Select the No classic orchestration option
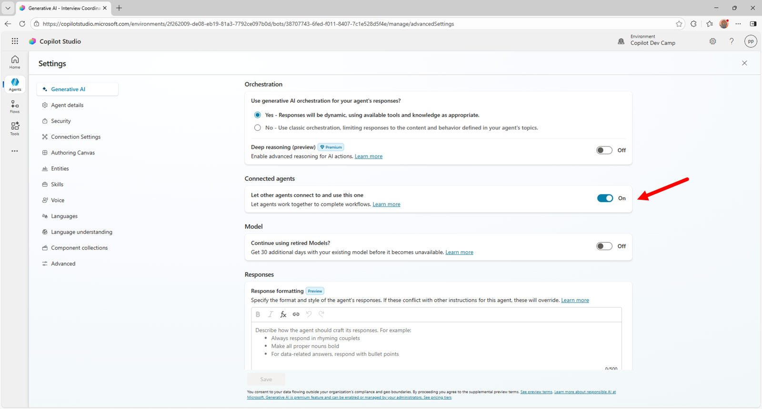 (x=258, y=128)
